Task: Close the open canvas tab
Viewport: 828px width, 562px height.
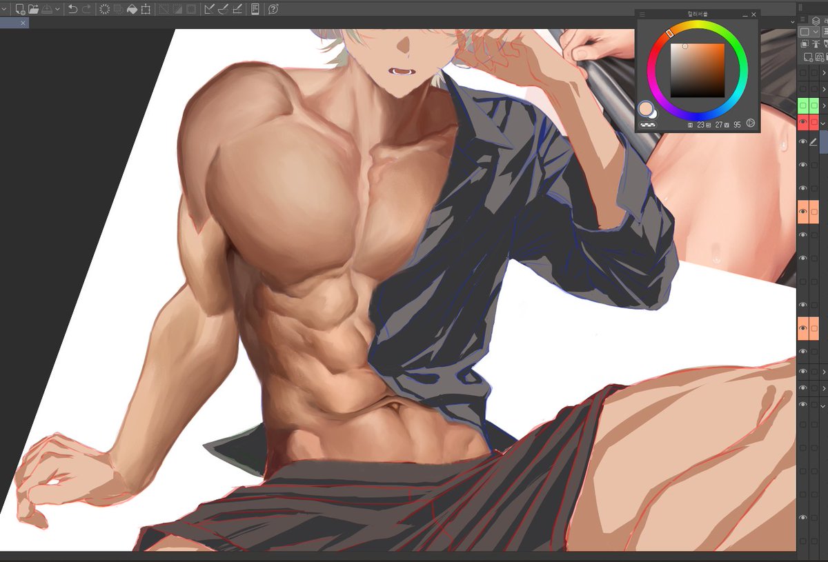Action: pos(23,23)
